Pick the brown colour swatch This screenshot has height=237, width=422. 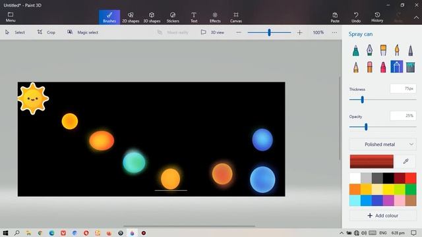point(411,201)
